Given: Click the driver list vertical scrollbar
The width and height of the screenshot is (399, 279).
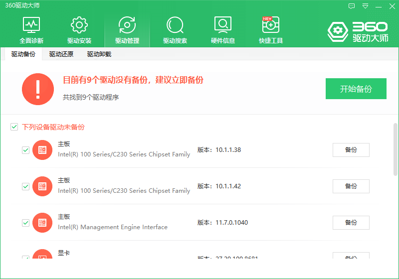Looking at the screenshot, I should [x=396, y=149].
